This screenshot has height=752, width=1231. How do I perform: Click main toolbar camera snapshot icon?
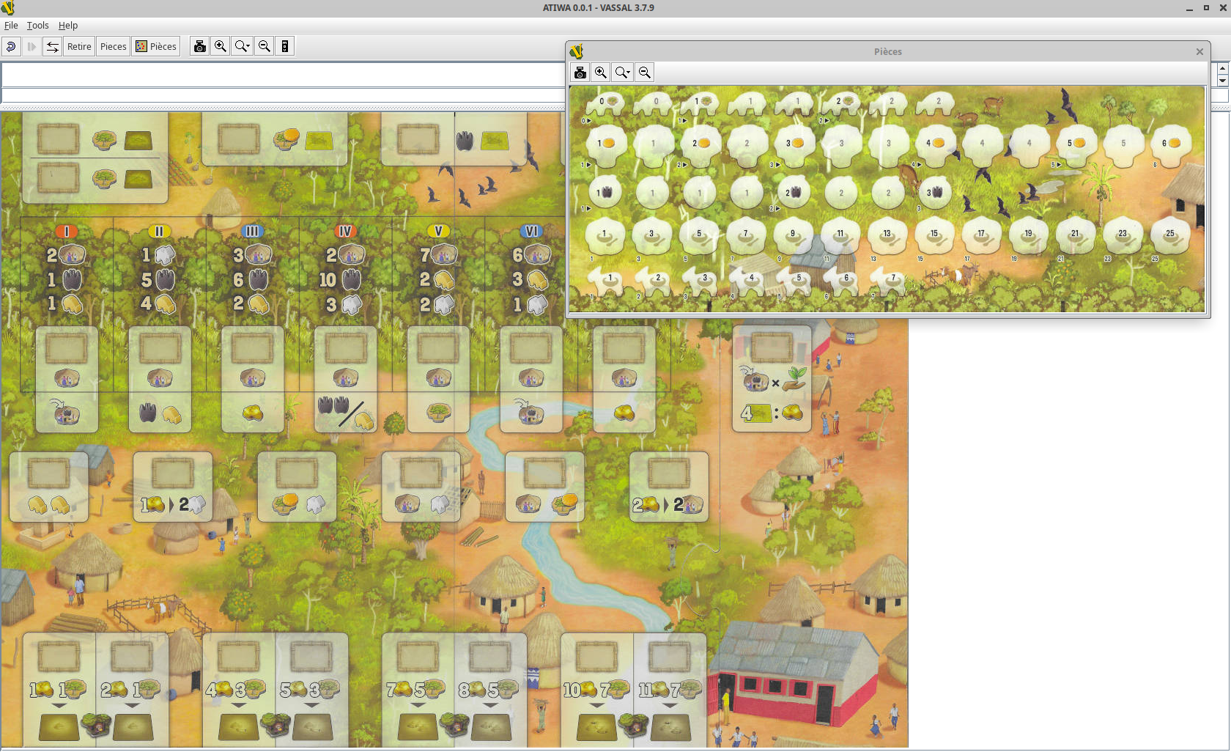tap(199, 46)
